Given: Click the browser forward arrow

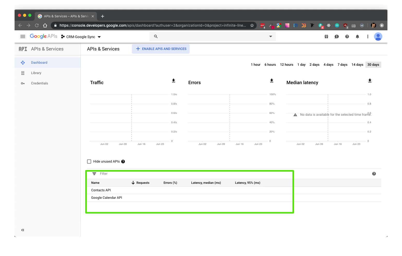Looking at the screenshot, I should point(28,25).
